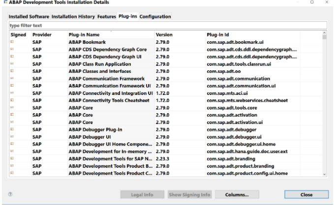Click plug-in id com.sap.adt.product.config.ui.home
Image resolution: width=334 pixels, height=216 pixels.
[247, 173]
